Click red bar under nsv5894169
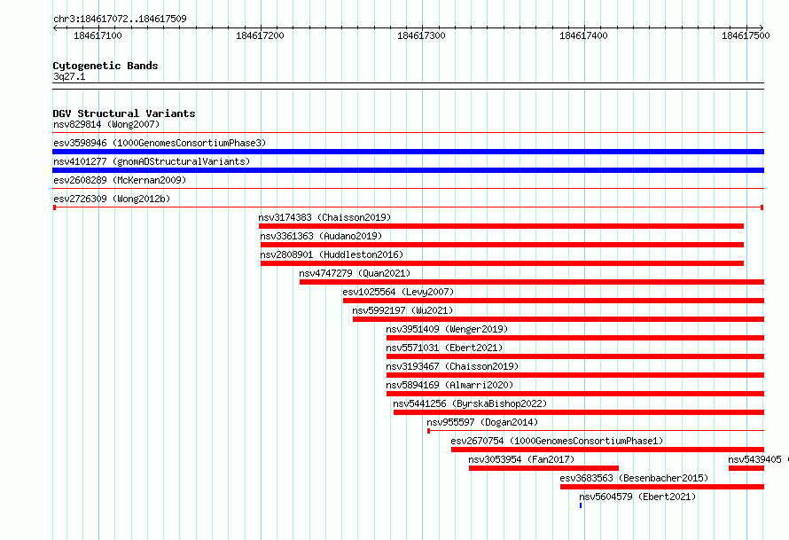The width and height of the screenshot is (789, 540). 575,394
